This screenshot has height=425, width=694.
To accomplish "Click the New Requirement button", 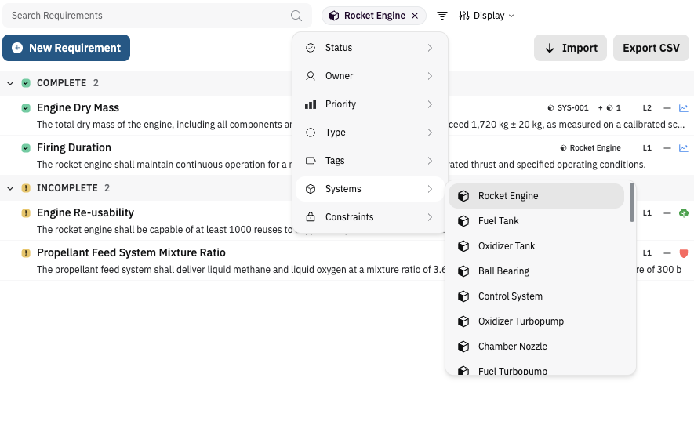I will point(67,48).
